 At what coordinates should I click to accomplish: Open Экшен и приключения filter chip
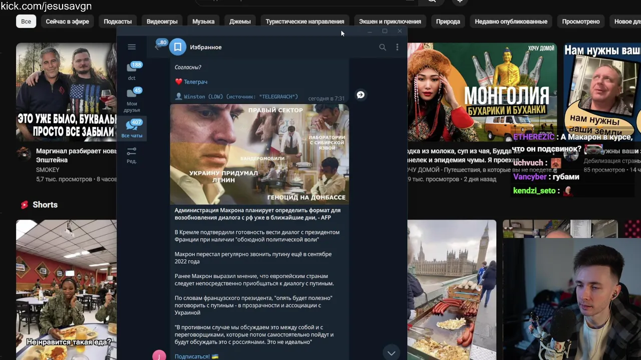tap(390, 21)
